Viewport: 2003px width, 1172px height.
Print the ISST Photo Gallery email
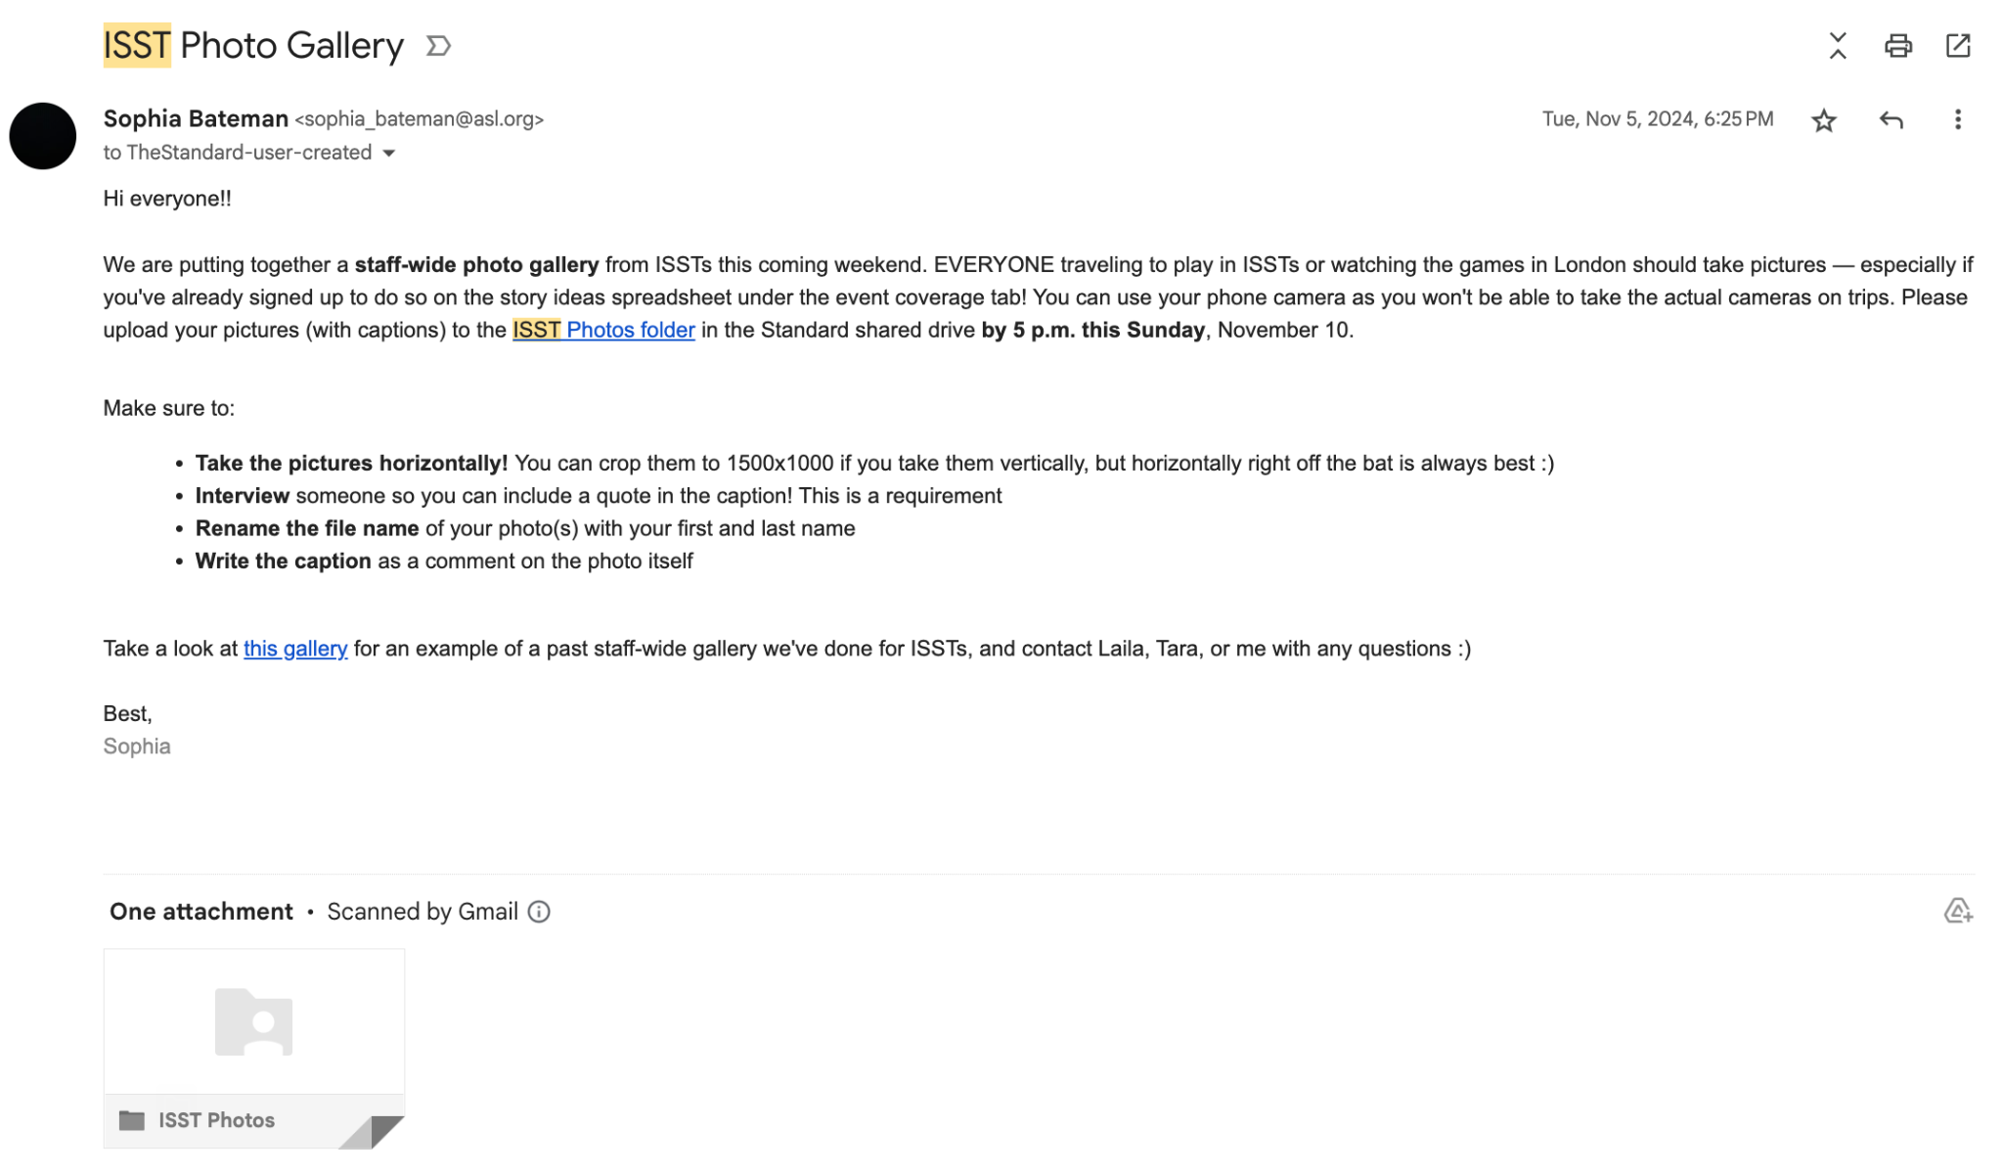tap(1897, 46)
